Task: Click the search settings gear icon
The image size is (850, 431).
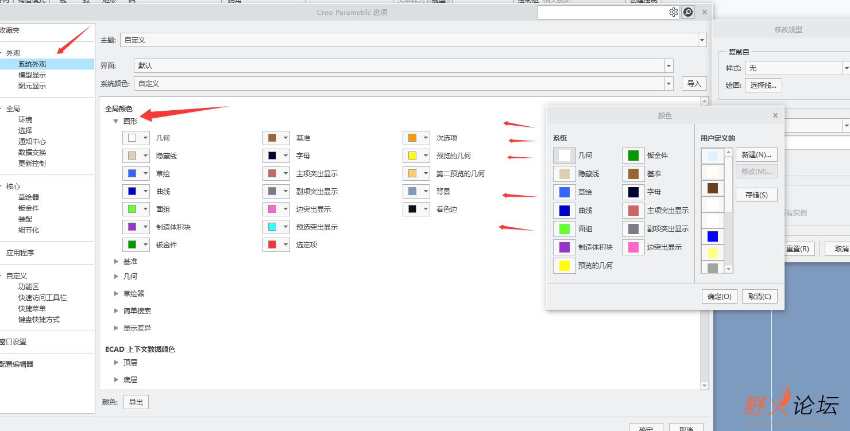Action: pyautogui.click(x=674, y=11)
